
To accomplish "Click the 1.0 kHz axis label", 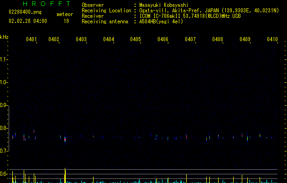I will (x=4, y=82).
